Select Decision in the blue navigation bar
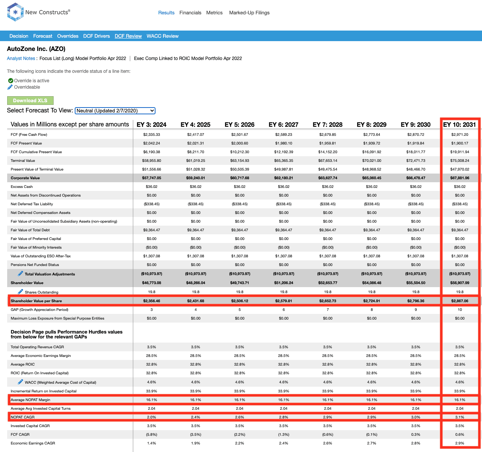This screenshot has width=482, height=452. tap(19, 36)
